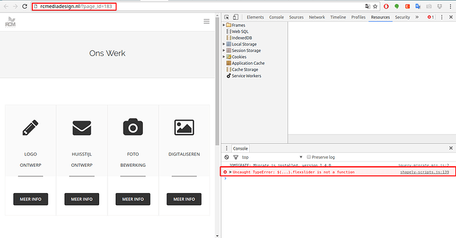Click Meer Info under Logo Ontwerp
The height and width of the screenshot is (238, 456).
tap(30, 199)
